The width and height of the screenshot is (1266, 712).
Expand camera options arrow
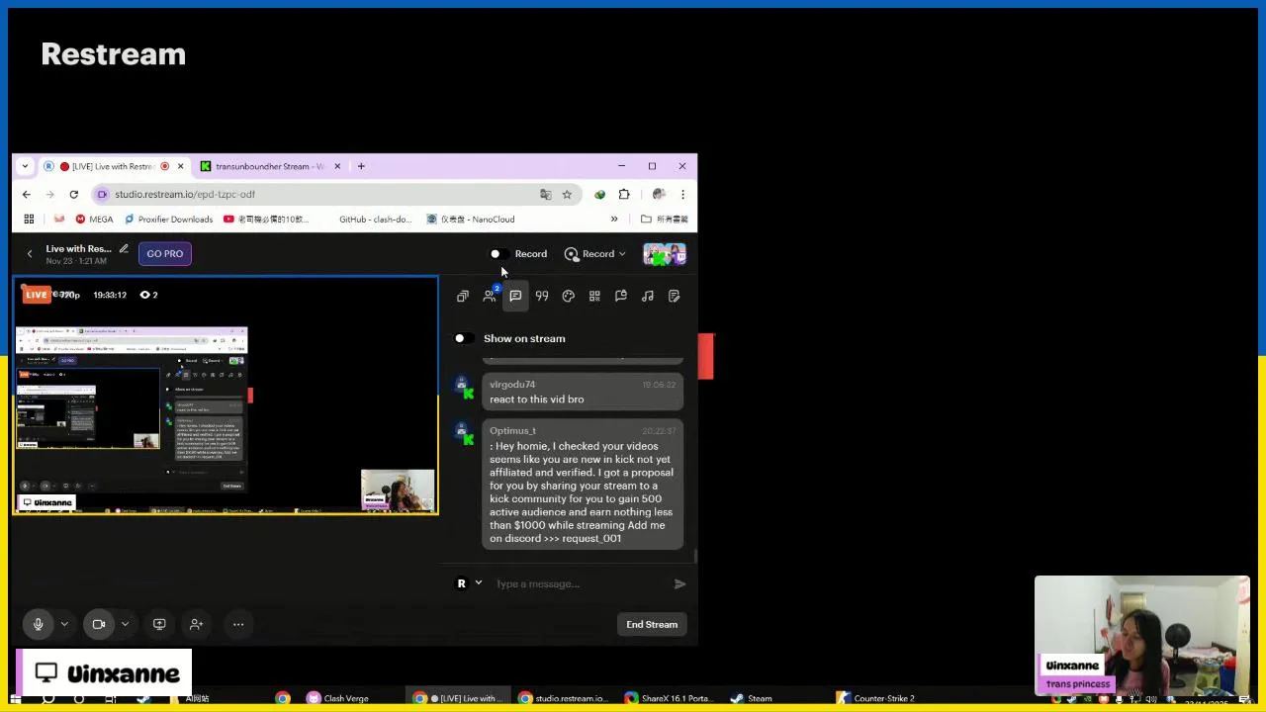(125, 624)
